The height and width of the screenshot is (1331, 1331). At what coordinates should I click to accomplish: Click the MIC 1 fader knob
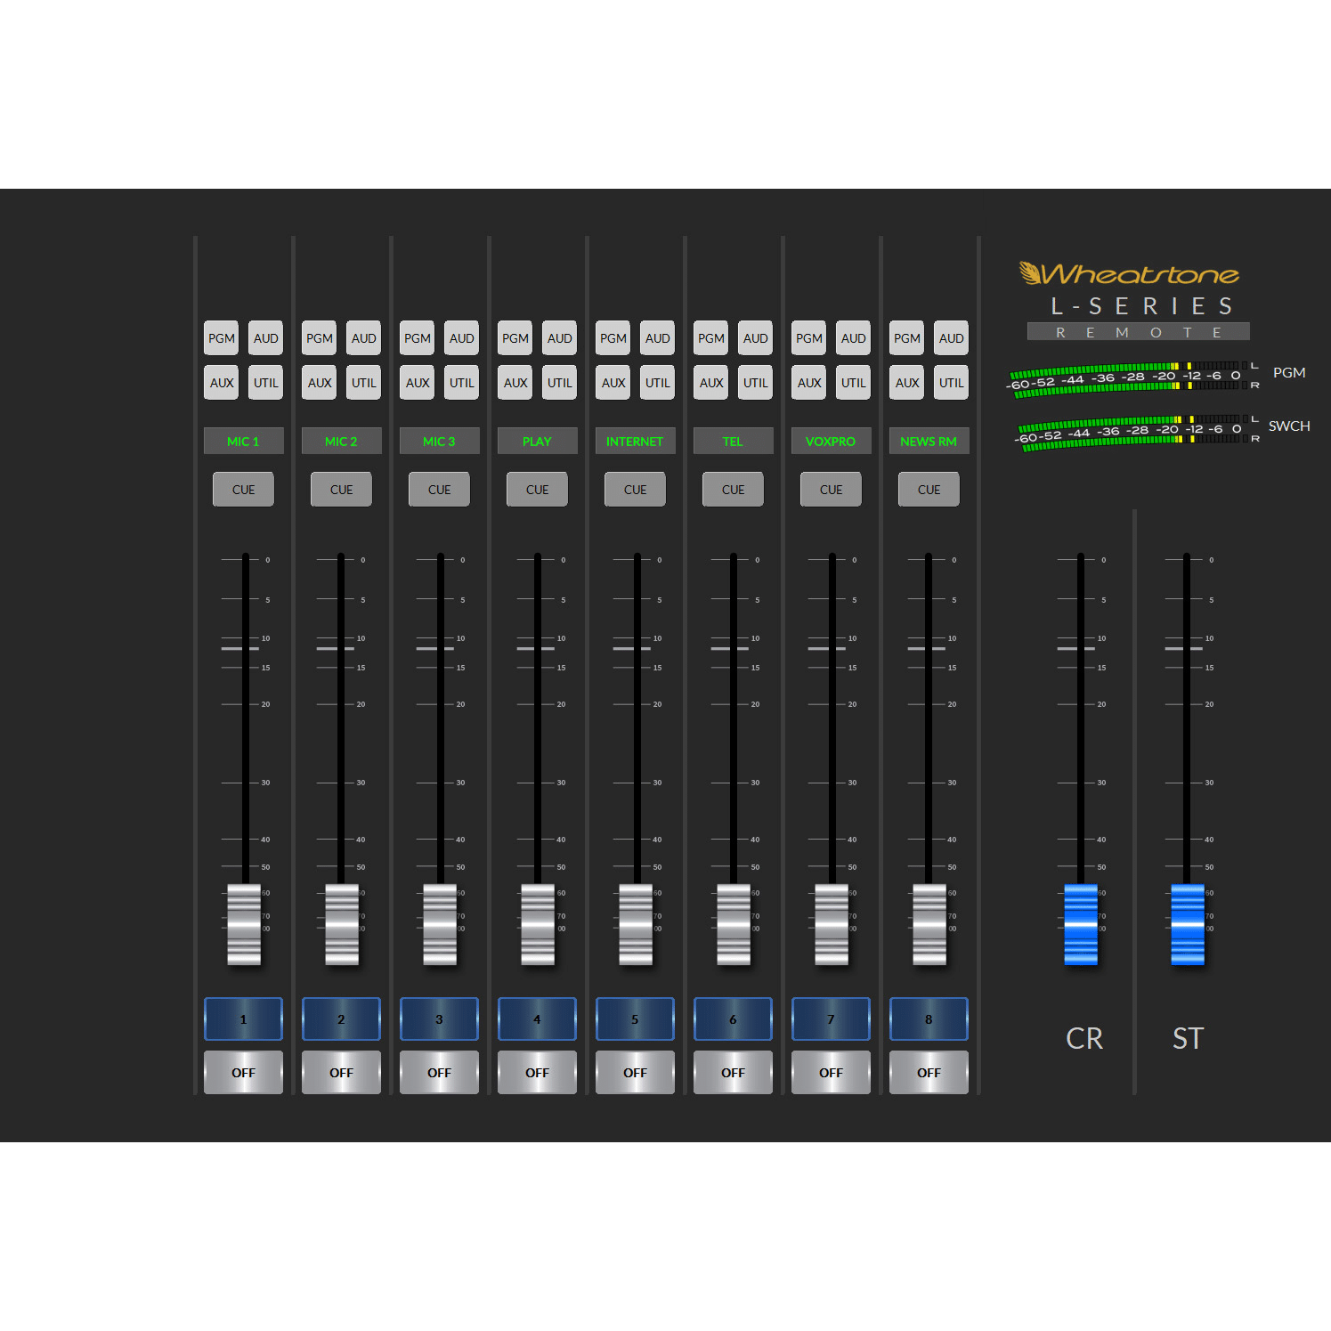pos(244,924)
